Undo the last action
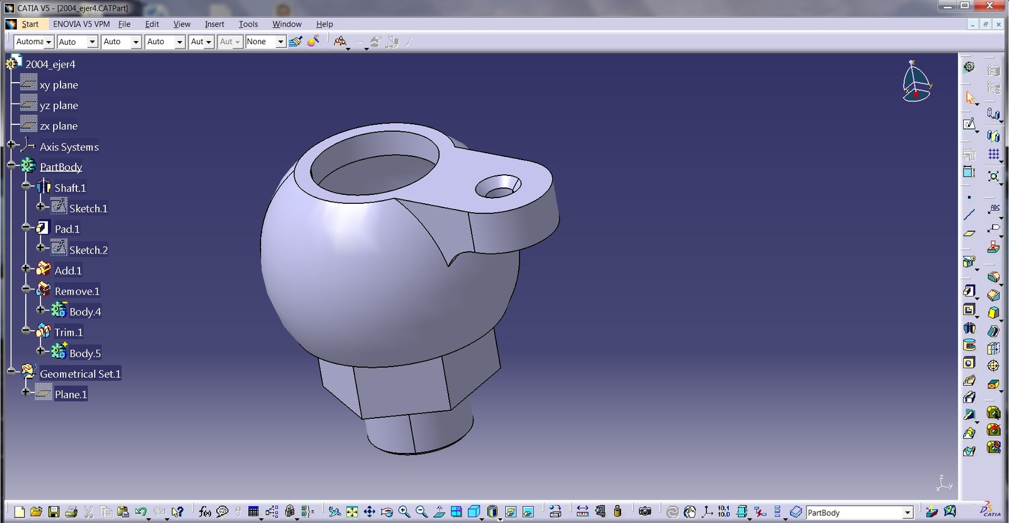The height and width of the screenshot is (523, 1009). tap(141, 512)
